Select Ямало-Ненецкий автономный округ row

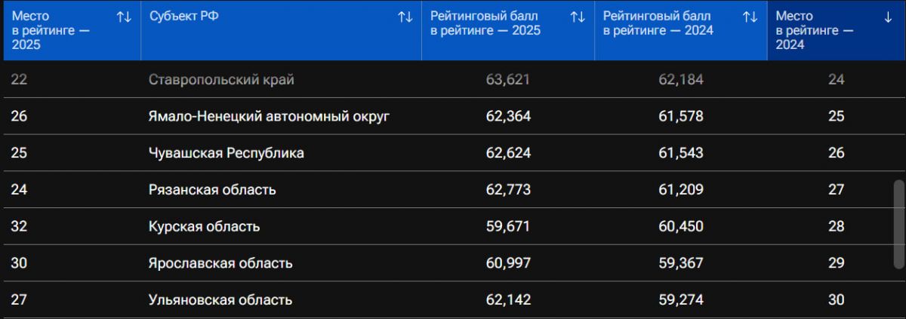pyautogui.click(x=269, y=116)
